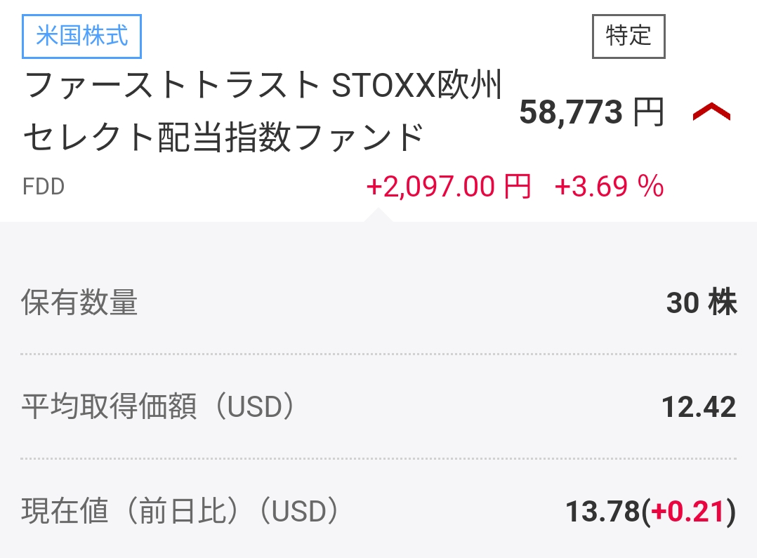Select the 現在値(前日比)(USD) label
The width and height of the screenshot is (757, 558).
tap(180, 512)
